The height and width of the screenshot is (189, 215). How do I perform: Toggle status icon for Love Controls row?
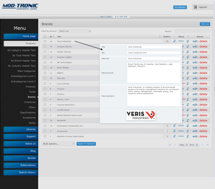tap(188, 83)
